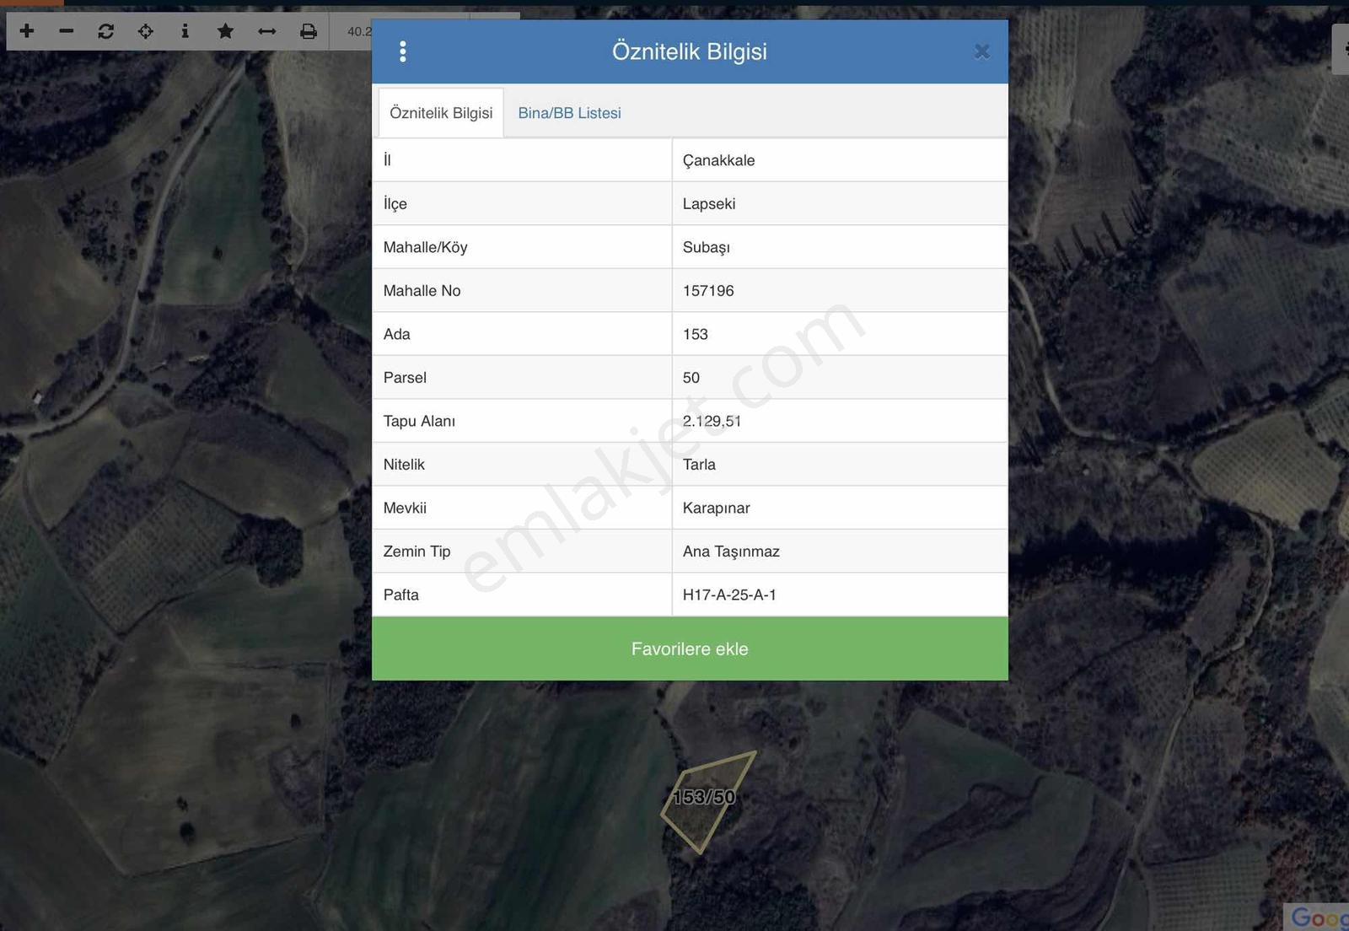
Task: Click the Favorilere ekle button
Action: (690, 648)
